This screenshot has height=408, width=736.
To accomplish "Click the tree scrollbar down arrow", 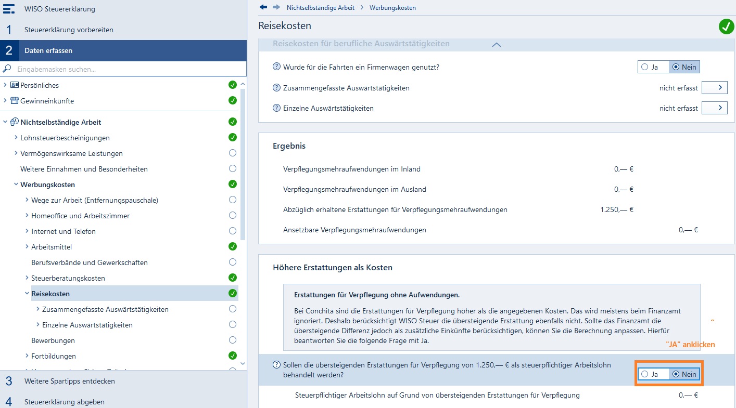I will [x=243, y=363].
